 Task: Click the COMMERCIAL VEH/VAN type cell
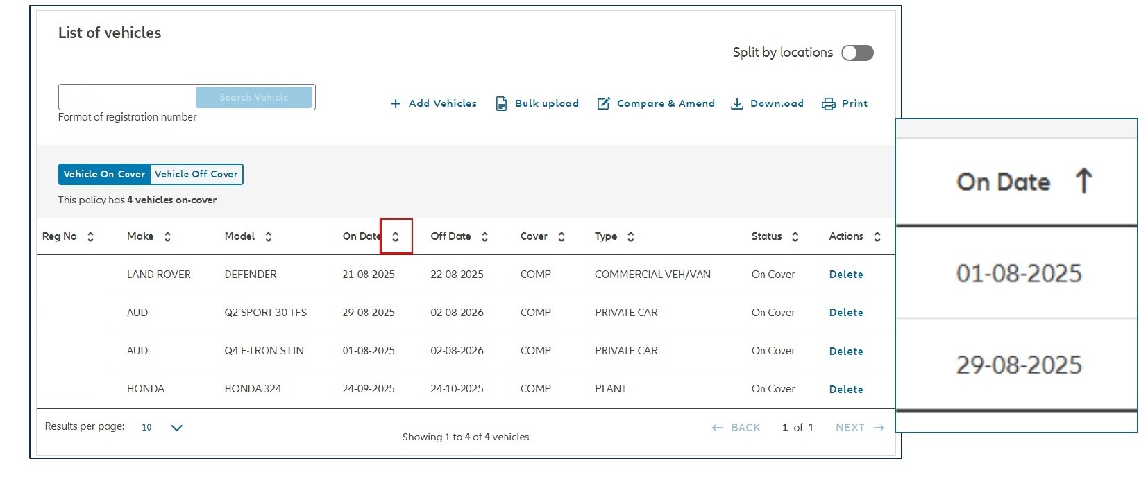click(652, 275)
